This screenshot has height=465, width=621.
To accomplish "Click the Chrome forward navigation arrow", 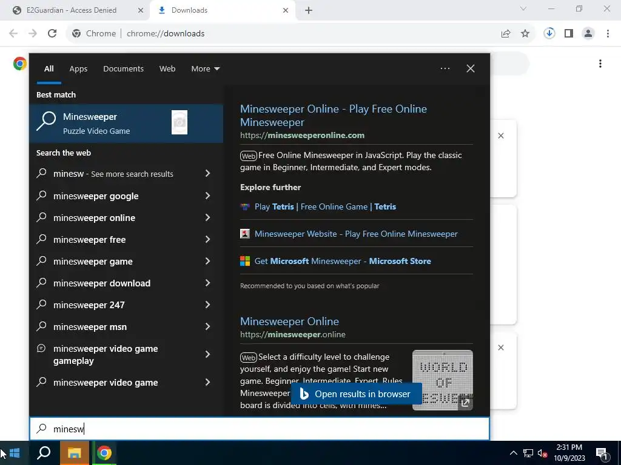I will pos(33,34).
